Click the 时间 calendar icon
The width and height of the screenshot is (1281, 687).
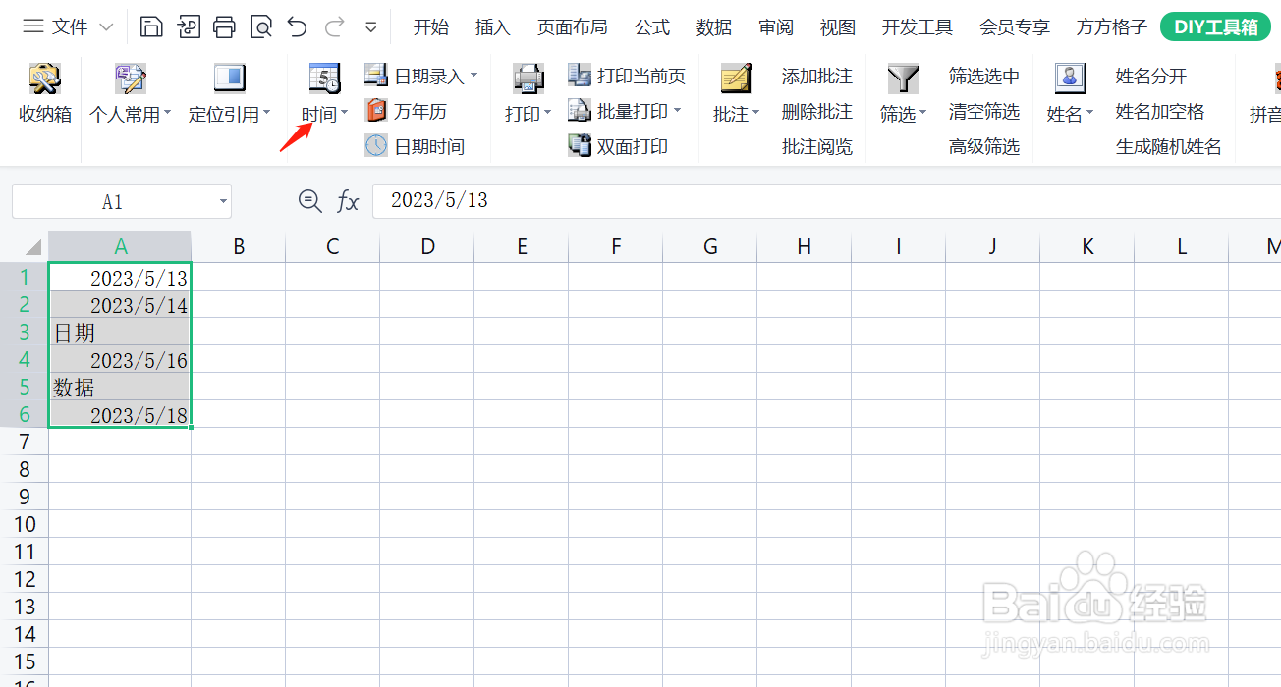324,78
